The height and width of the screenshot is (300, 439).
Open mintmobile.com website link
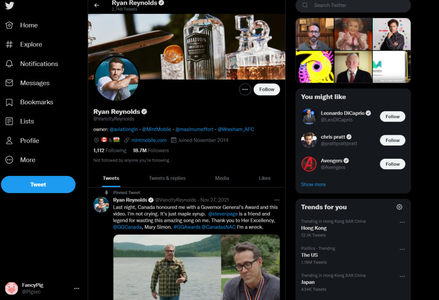pos(149,140)
